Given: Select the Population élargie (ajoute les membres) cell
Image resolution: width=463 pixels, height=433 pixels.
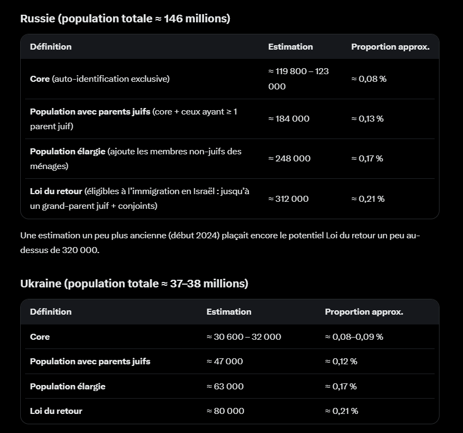Looking at the screenshot, I should (x=135, y=159).
